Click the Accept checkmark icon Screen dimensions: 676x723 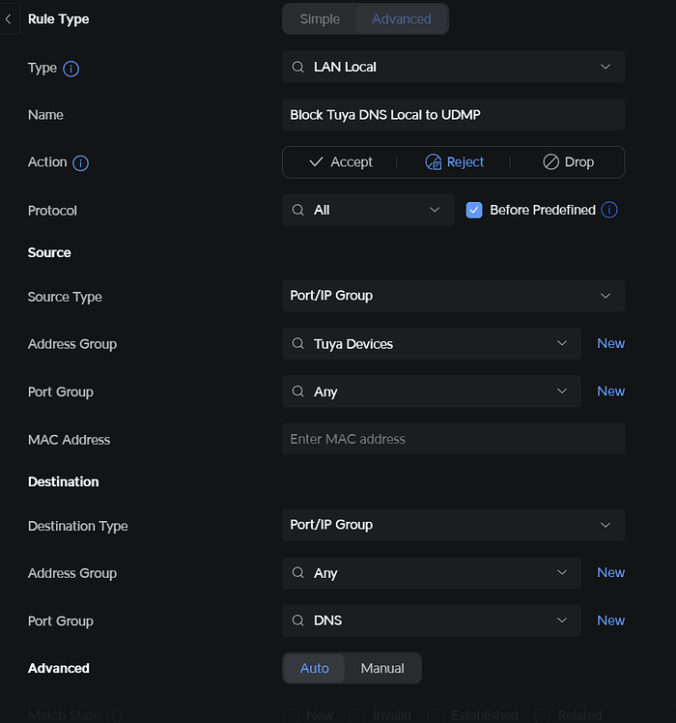(x=316, y=161)
